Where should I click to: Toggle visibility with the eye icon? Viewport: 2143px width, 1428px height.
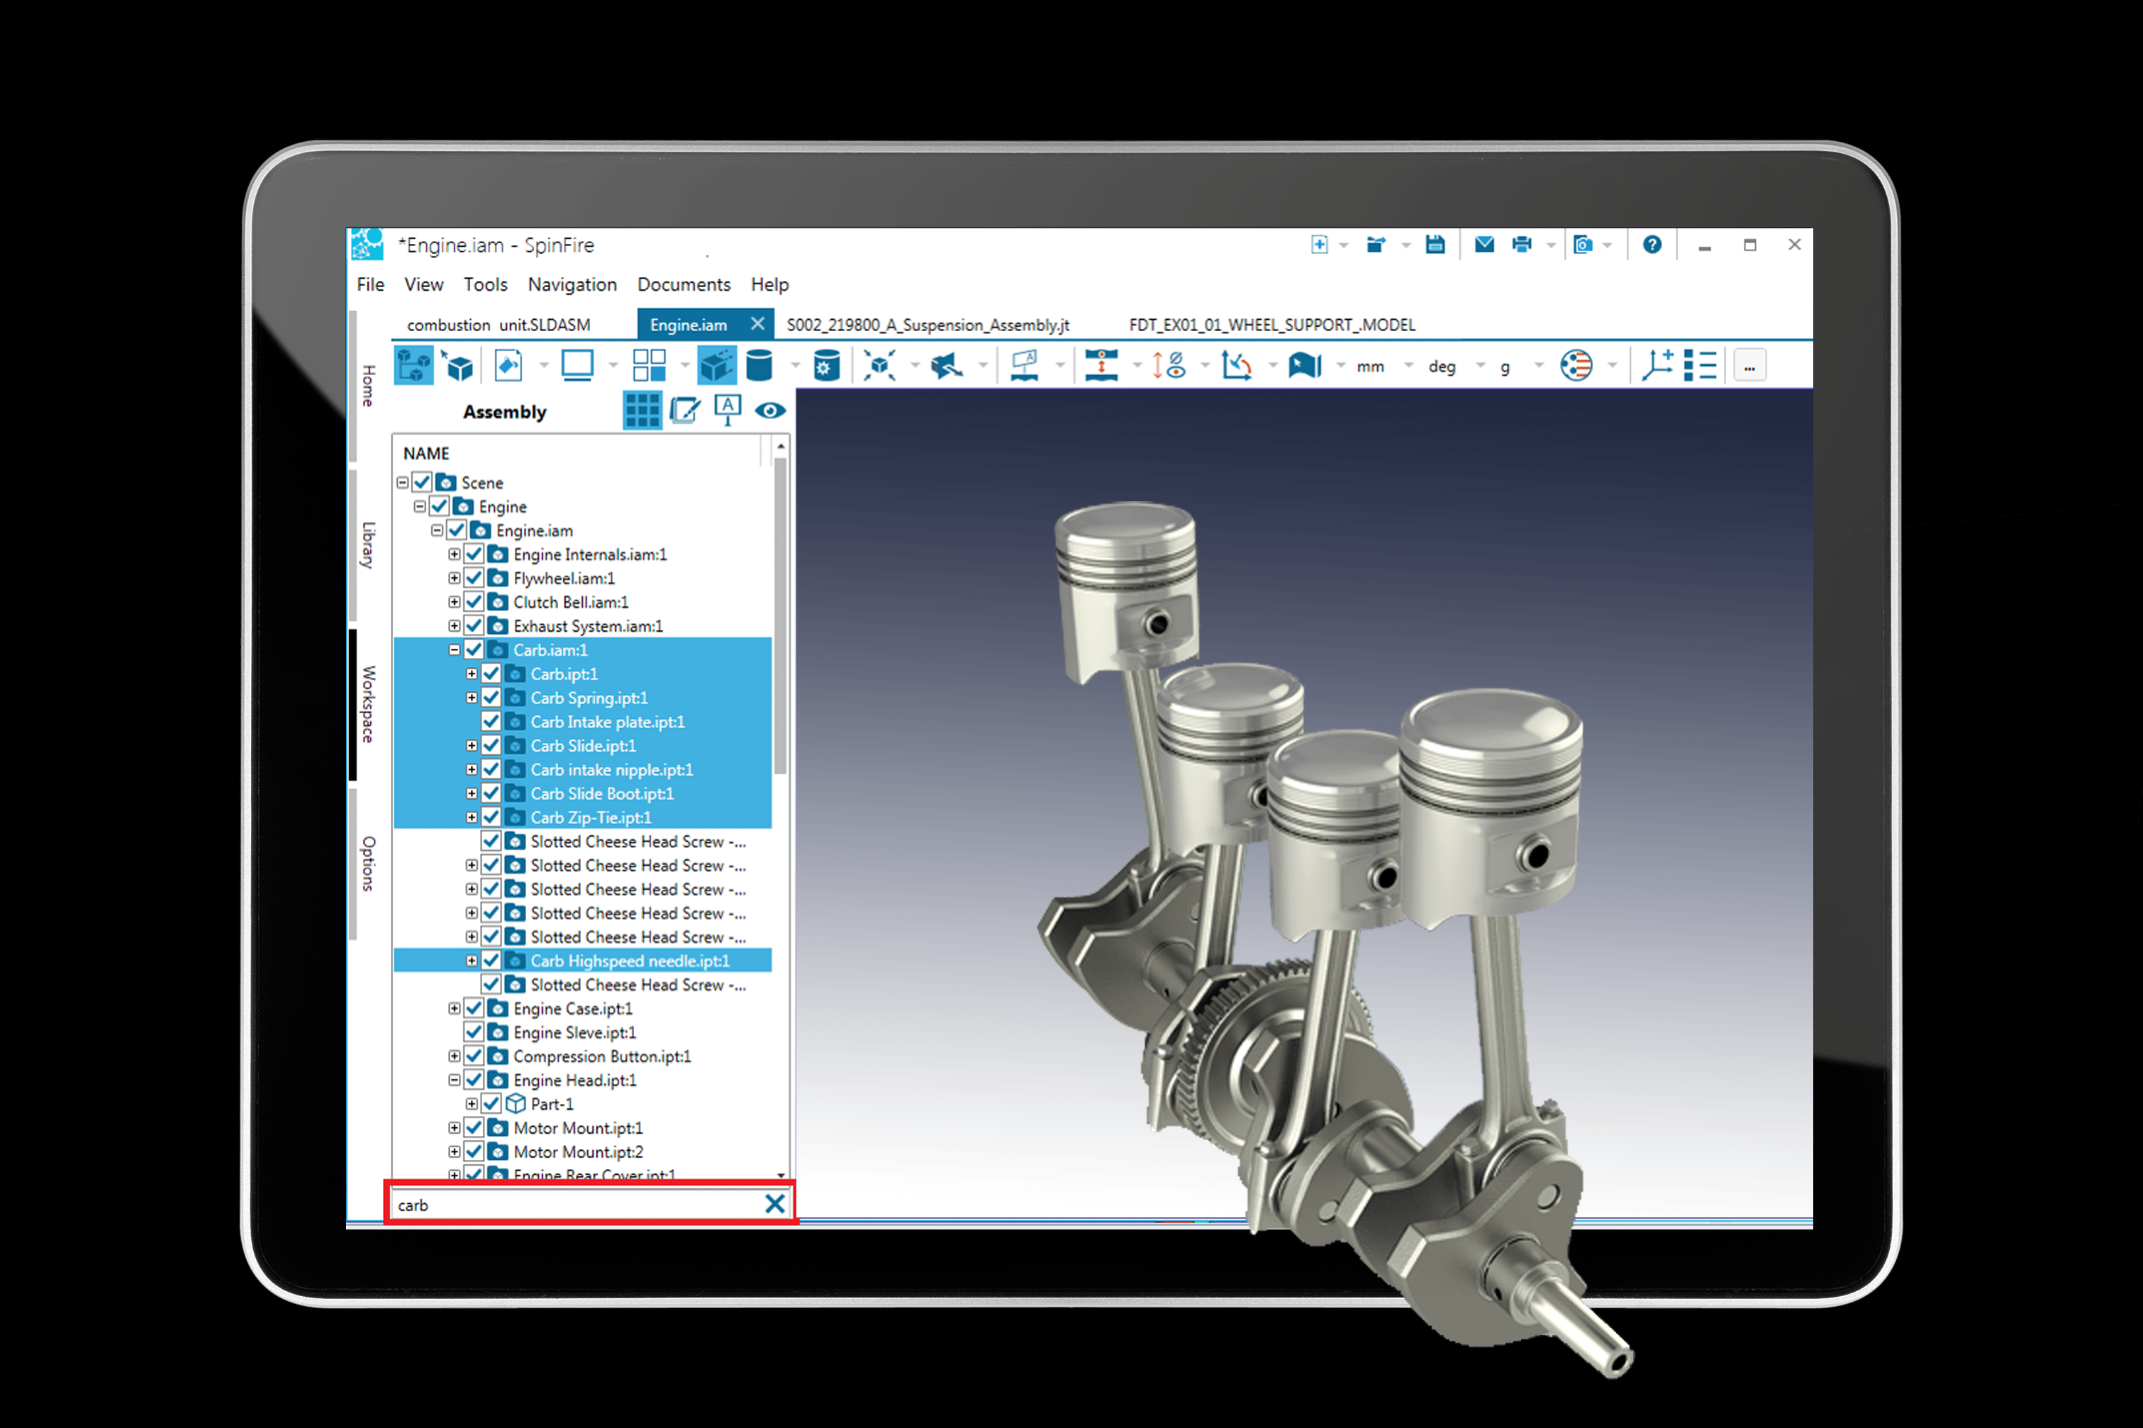[x=771, y=411]
